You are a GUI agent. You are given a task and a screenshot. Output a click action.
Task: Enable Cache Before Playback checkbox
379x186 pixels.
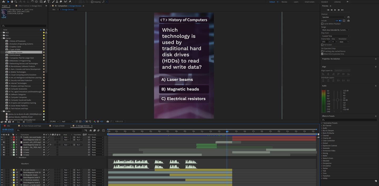[322, 24]
